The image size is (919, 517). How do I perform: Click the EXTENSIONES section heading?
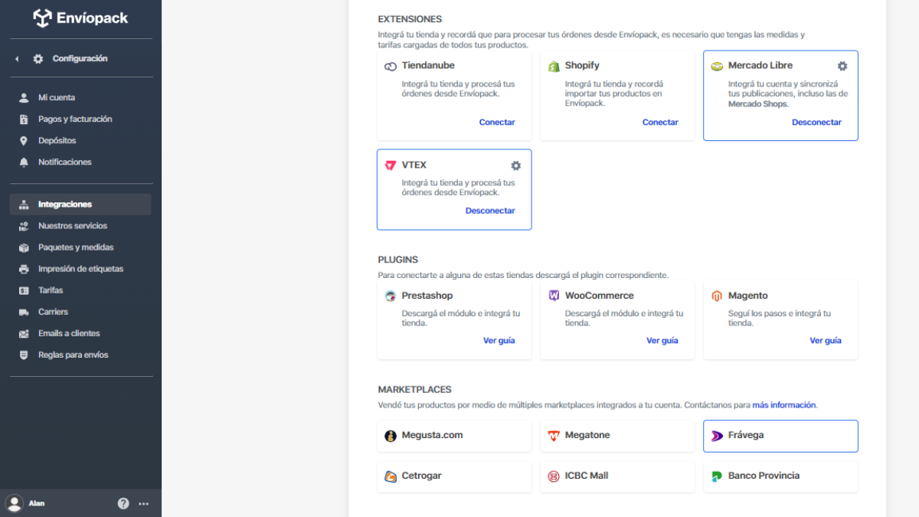[410, 19]
